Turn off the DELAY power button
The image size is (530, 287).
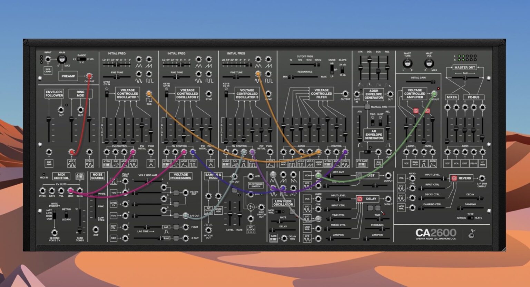[360, 199]
